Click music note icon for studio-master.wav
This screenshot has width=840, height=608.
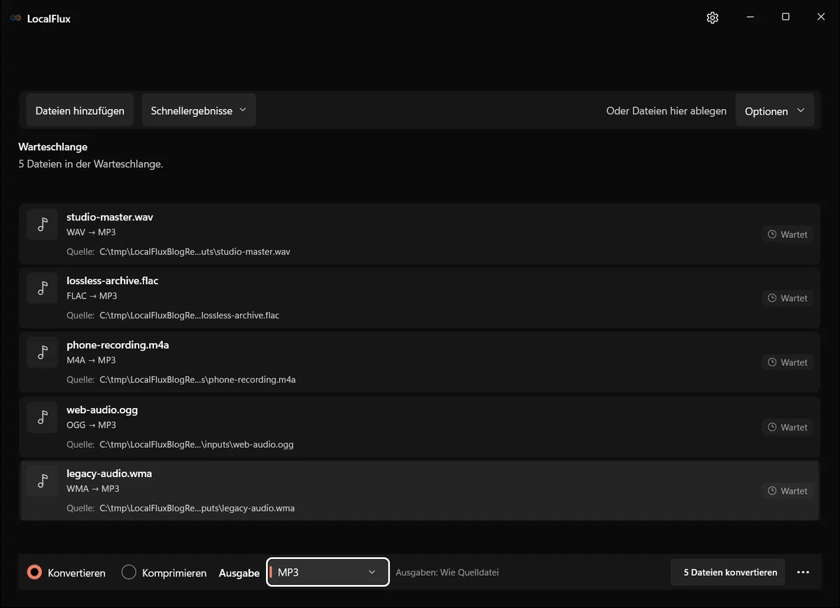(x=42, y=224)
